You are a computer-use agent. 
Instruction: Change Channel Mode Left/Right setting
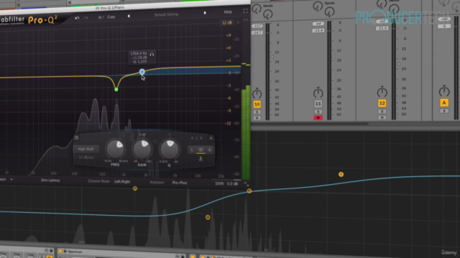tap(122, 181)
